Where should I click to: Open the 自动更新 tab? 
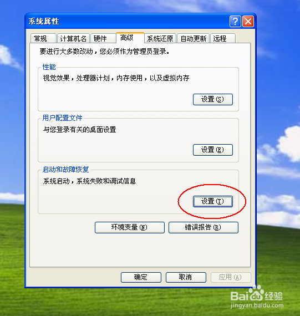coord(194,38)
